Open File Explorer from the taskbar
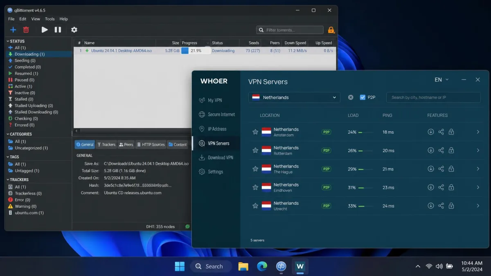This screenshot has height=276, width=491. pos(243,267)
